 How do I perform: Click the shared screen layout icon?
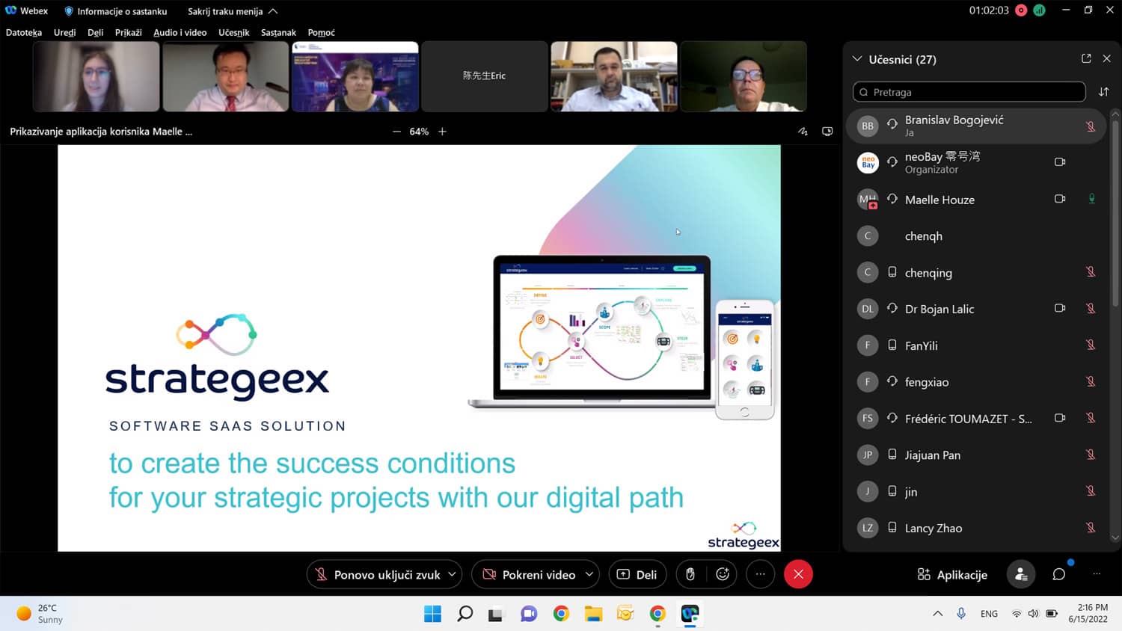[x=827, y=132]
